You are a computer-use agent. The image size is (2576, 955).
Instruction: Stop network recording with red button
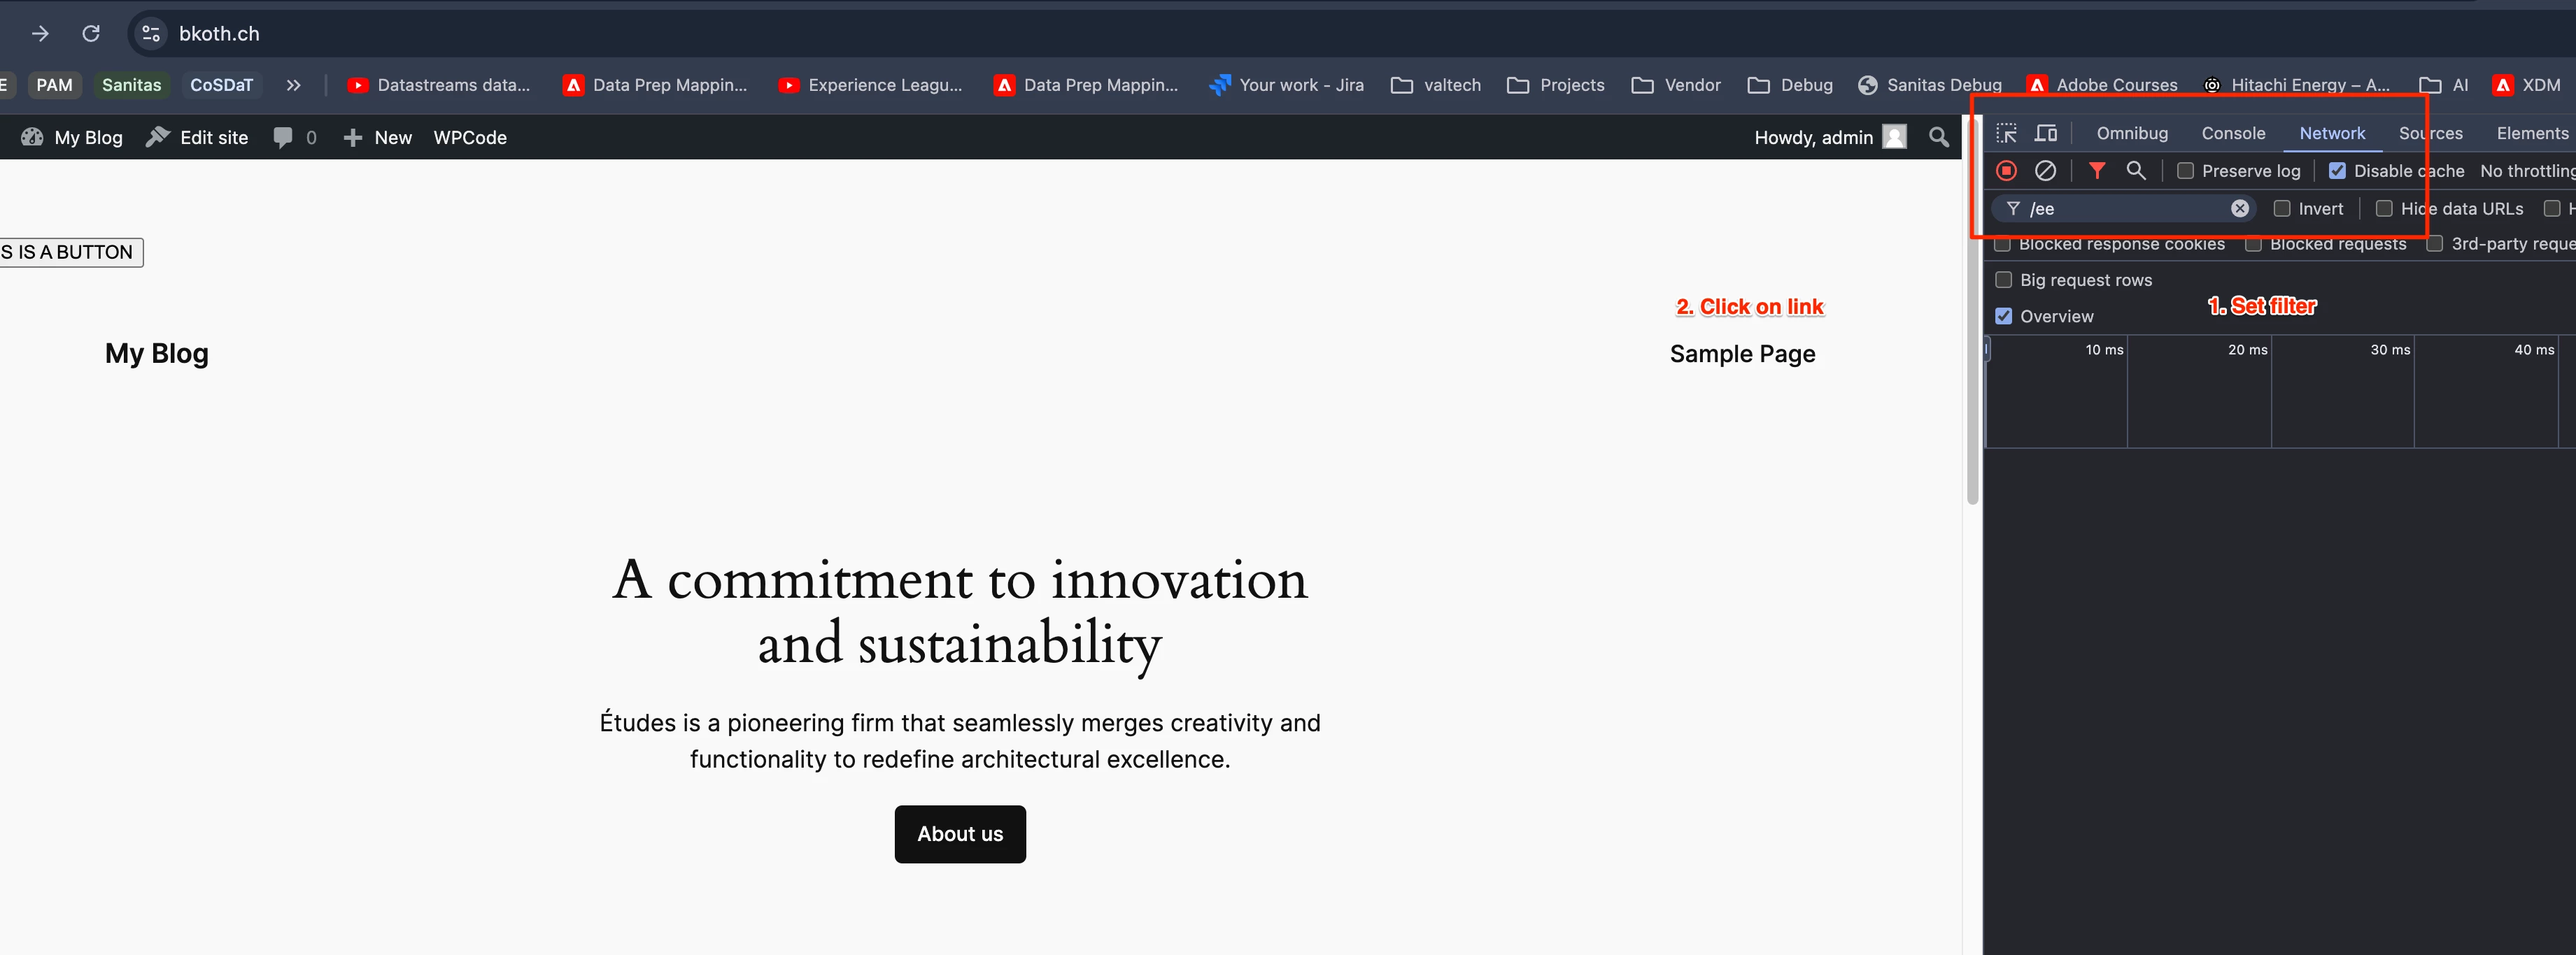click(2006, 171)
